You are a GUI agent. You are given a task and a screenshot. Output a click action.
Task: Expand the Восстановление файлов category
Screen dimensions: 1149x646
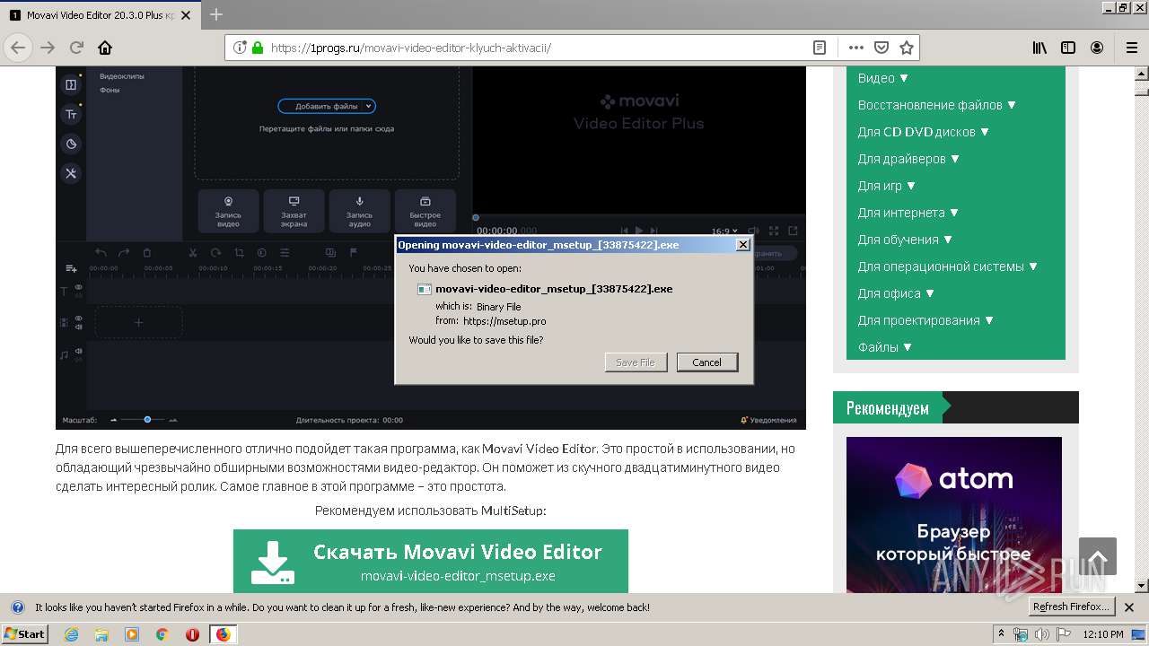[x=937, y=105]
